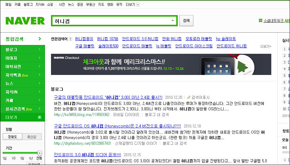Click the green N icon beside 소셜네트워크
The width and height of the screenshot is (290, 165).
click(x=261, y=20)
